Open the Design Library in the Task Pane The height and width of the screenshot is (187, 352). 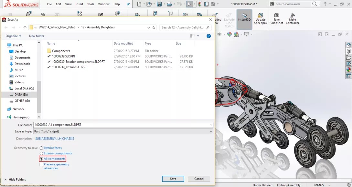[348, 52]
